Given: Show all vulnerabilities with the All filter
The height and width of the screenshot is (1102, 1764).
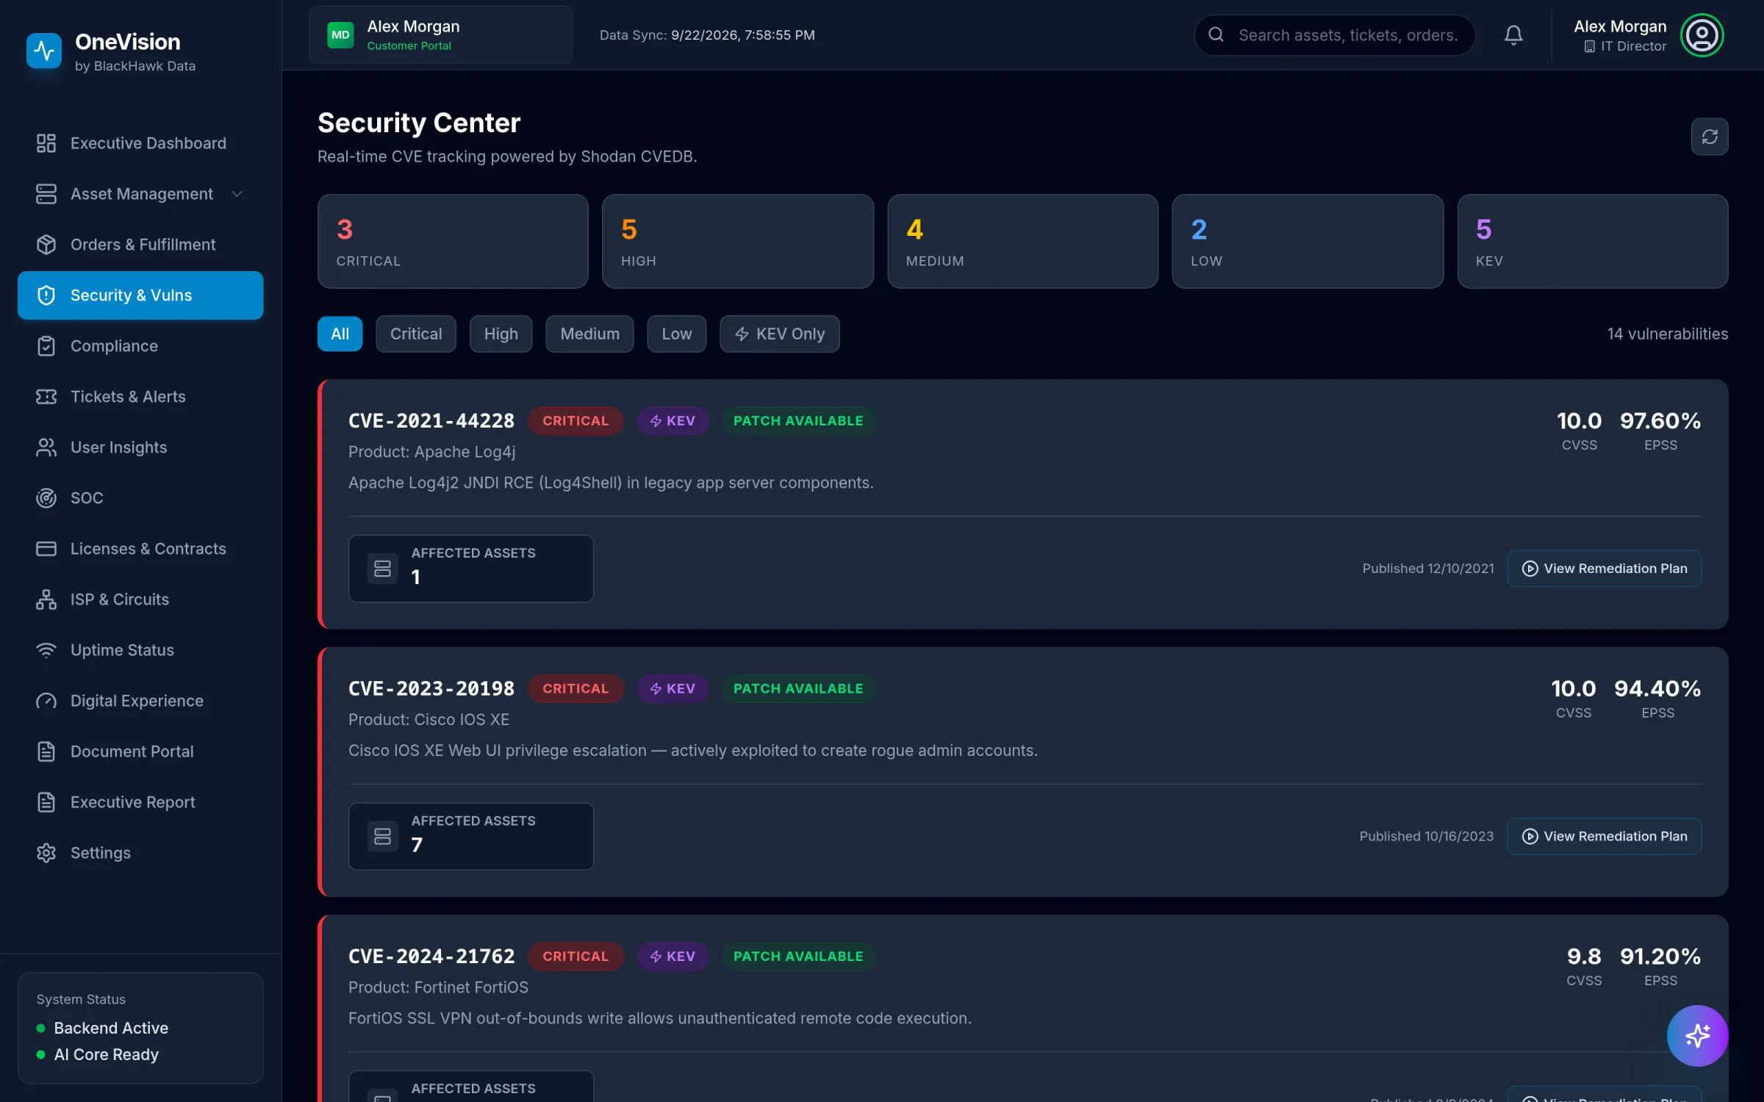Looking at the screenshot, I should pyautogui.click(x=340, y=334).
